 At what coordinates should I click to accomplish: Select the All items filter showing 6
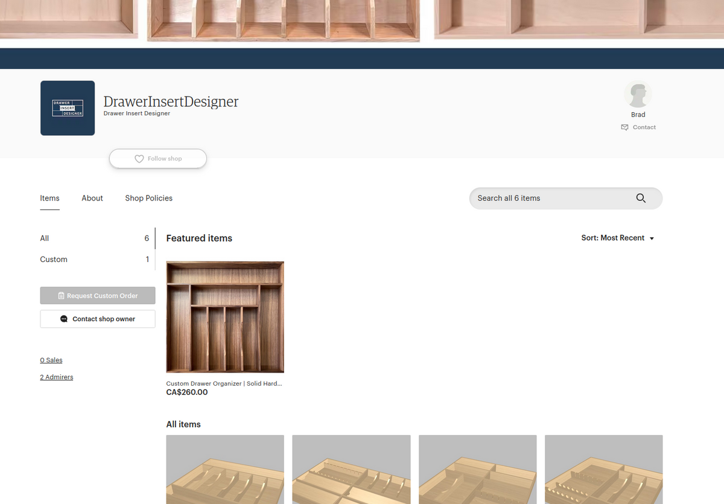(44, 238)
